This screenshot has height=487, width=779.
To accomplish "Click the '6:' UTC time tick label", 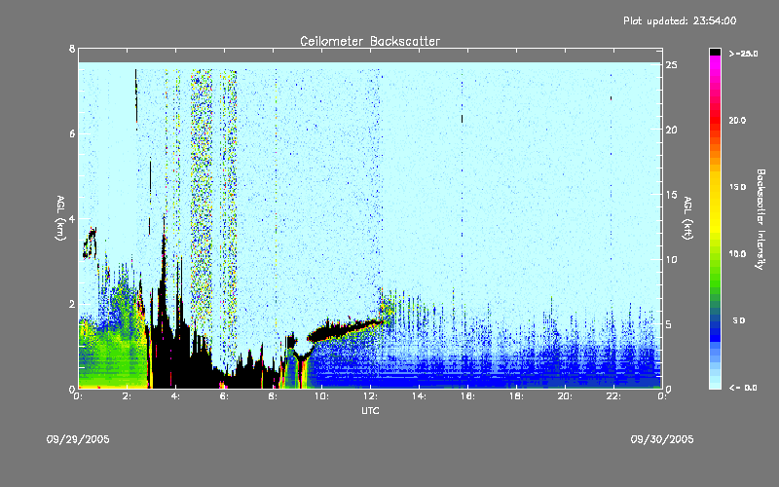I will [225, 396].
